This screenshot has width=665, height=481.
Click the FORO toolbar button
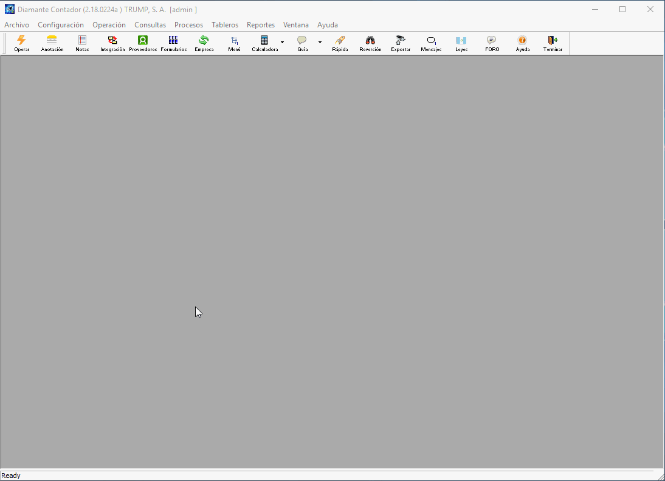click(x=492, y=43)
